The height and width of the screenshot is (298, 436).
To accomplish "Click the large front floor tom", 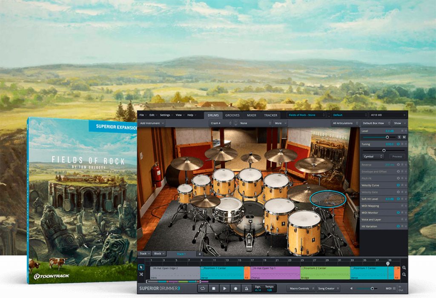I will (x=304, y=232).
